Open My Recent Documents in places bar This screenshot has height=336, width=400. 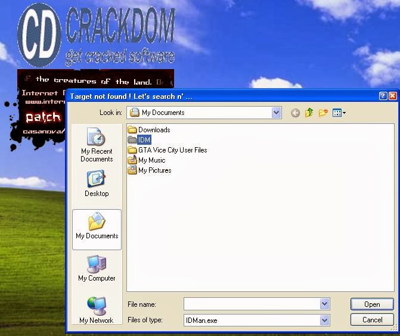97,145
